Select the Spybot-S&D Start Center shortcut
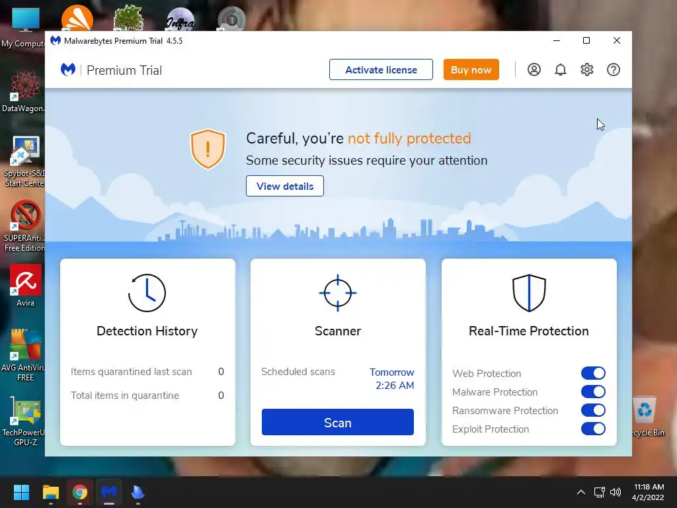Viewport: 677px width, 508px height. [x=24, y=161]
